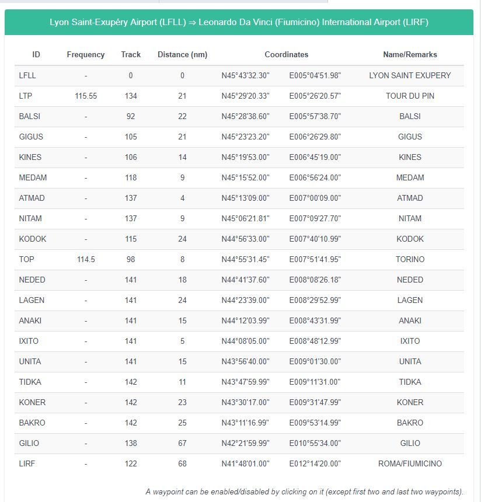Disable the KONER waypoint
Image resolution: width=481 pixels, height=502 pixels.
(239, 403)
